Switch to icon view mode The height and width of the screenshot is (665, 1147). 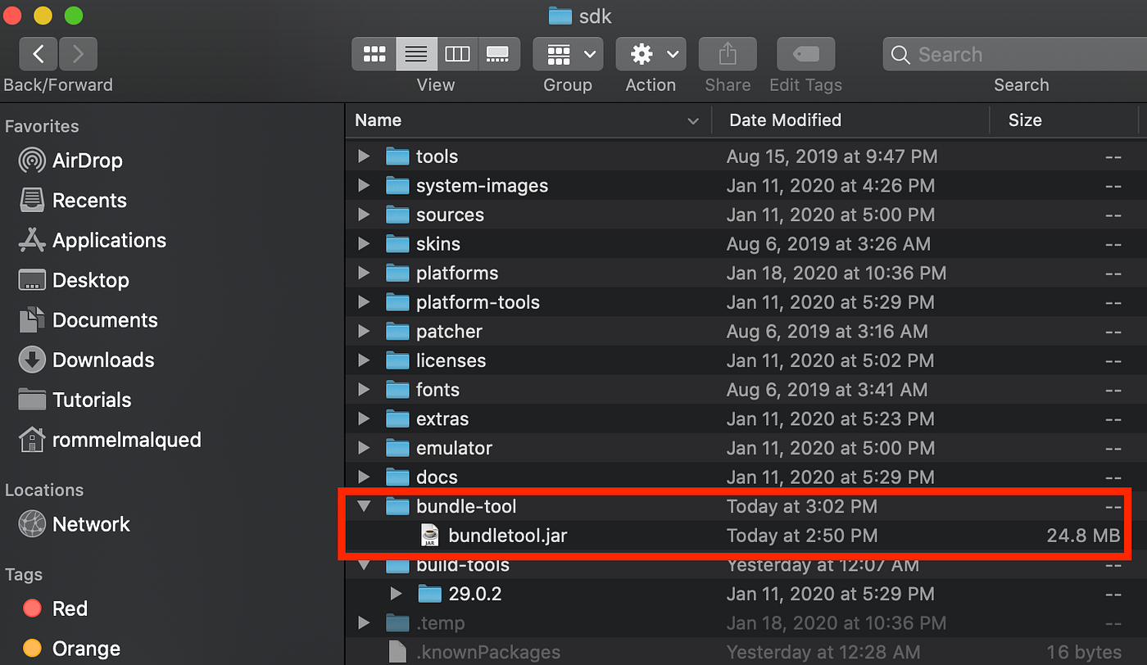374,53
